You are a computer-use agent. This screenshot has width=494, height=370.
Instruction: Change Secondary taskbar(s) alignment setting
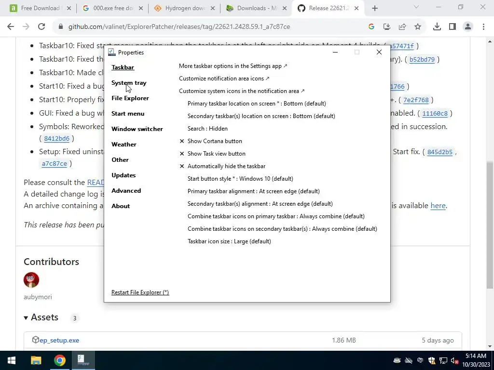260,204
